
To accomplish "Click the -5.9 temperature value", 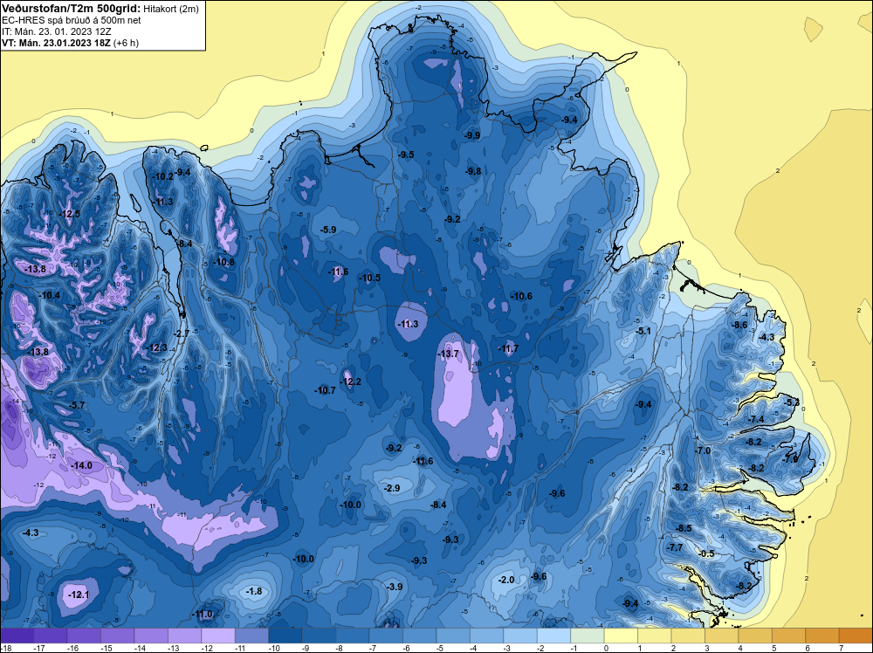I will coord(328,230).
